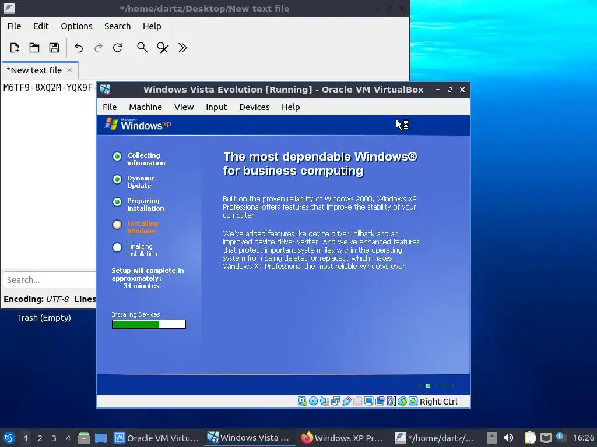The image size is (597, 447).
Task: Click the recording indicator icon
Action: click(x=380, y=401)
